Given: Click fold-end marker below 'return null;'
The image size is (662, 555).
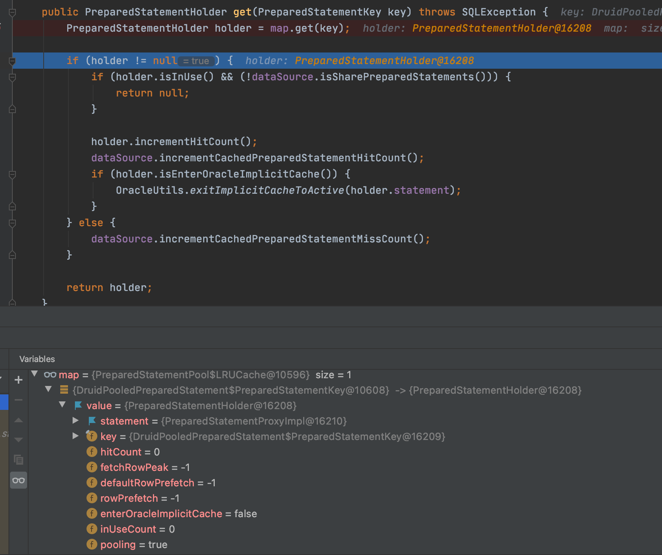Looking at the screenshot, I should [12, 109].
